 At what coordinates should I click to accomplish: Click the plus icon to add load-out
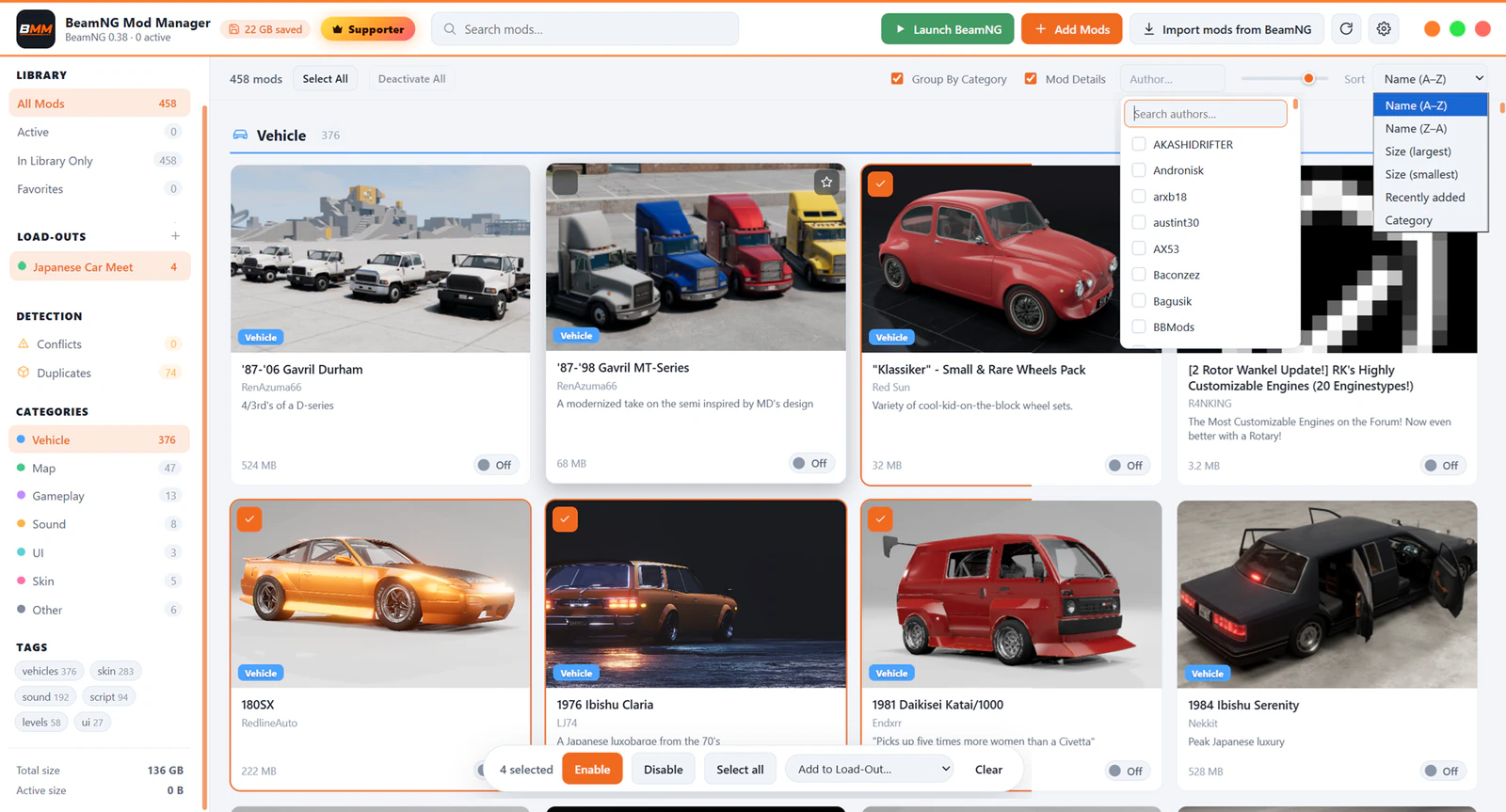tap(175, 236)
